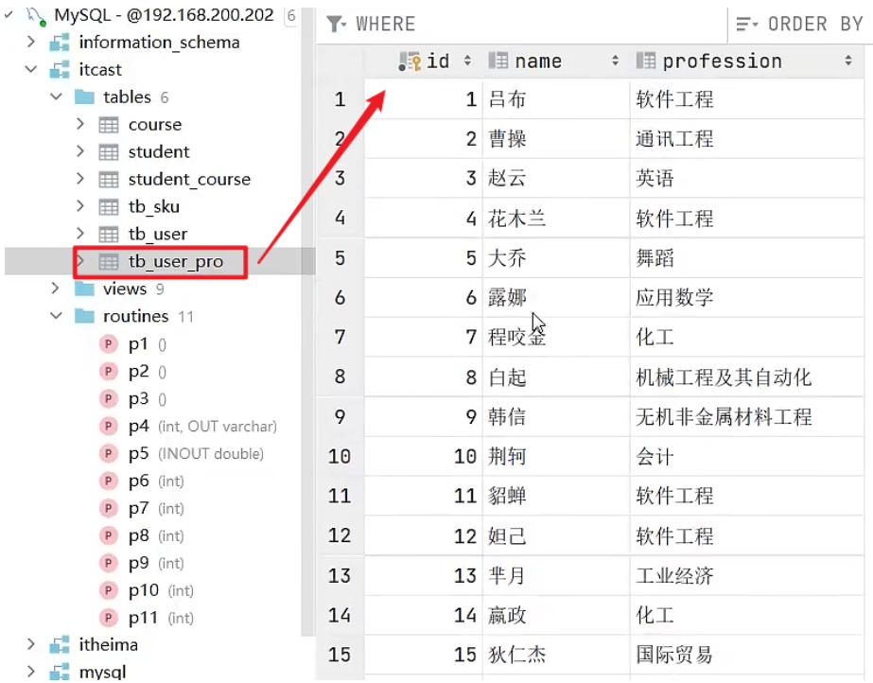Click the course table icon
The width and height of the screenshot is (873, 683).
tap(109, 125)
